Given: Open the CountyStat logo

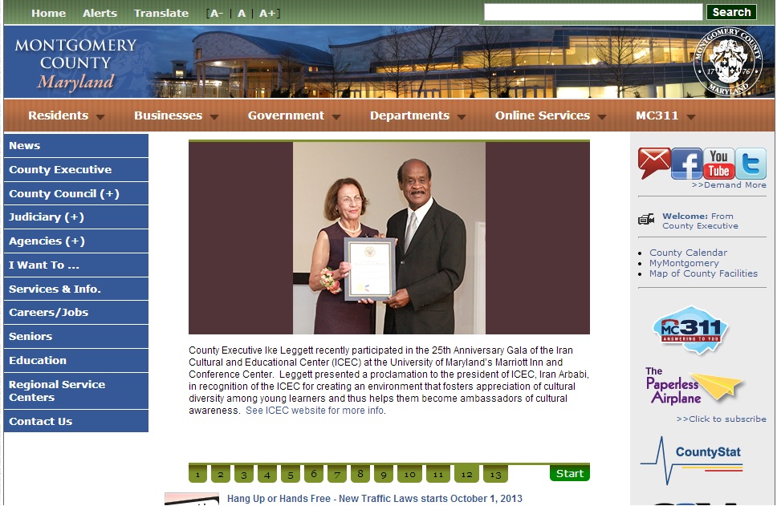Looking at the screenshot, I should click(x=691, y=459).
